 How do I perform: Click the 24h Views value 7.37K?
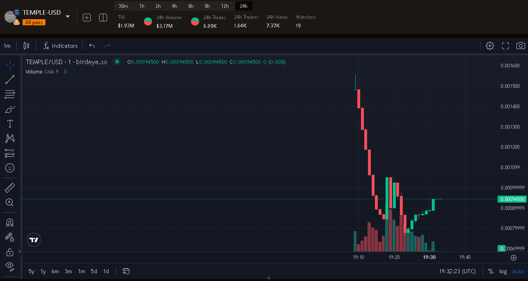[x=273, y=25]
